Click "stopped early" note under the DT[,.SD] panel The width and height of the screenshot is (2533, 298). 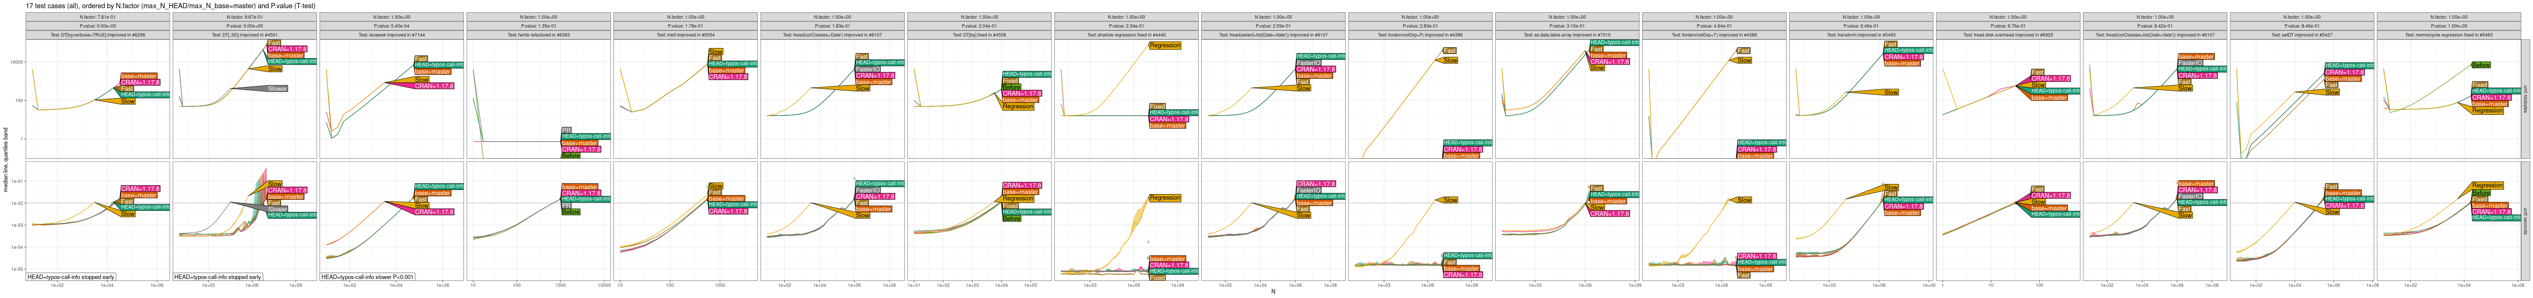tap(218, 278)
